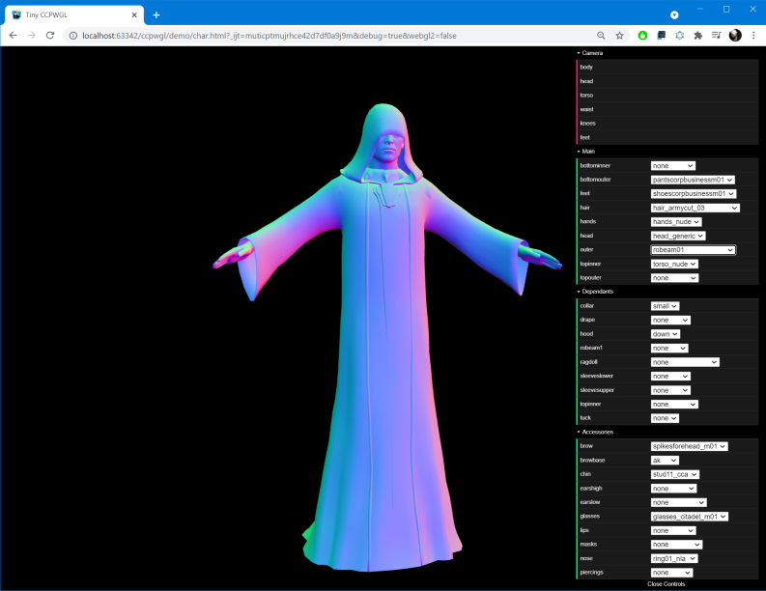Open the bottomouter pantscorpbusinessm01 dropdown
The image size is (766, 591).
click(x=693, y=180)
